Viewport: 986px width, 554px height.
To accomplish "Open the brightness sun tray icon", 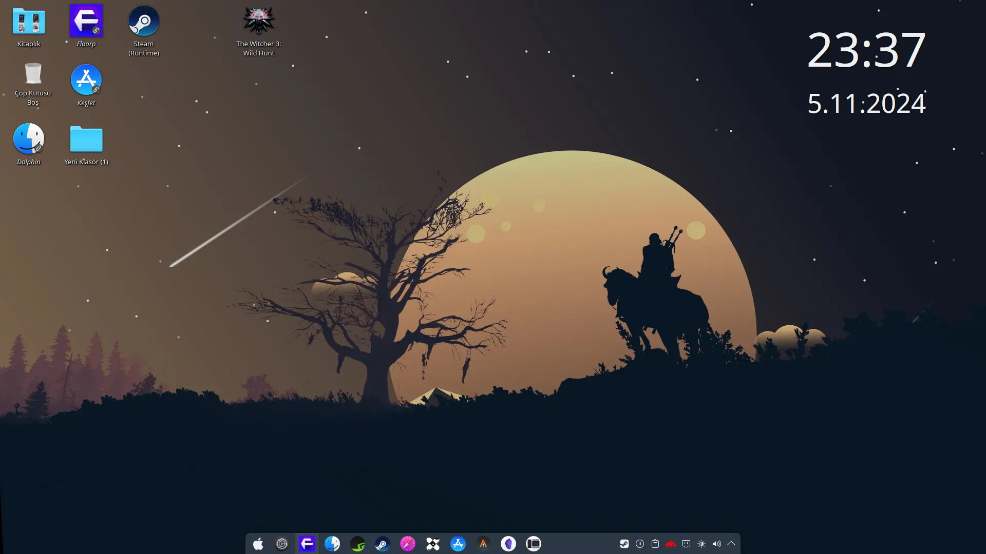I will (701, 544).
